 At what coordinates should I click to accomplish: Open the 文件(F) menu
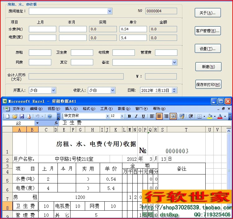point(19,109)
